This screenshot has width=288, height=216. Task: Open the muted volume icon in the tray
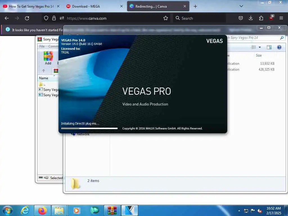260,211
